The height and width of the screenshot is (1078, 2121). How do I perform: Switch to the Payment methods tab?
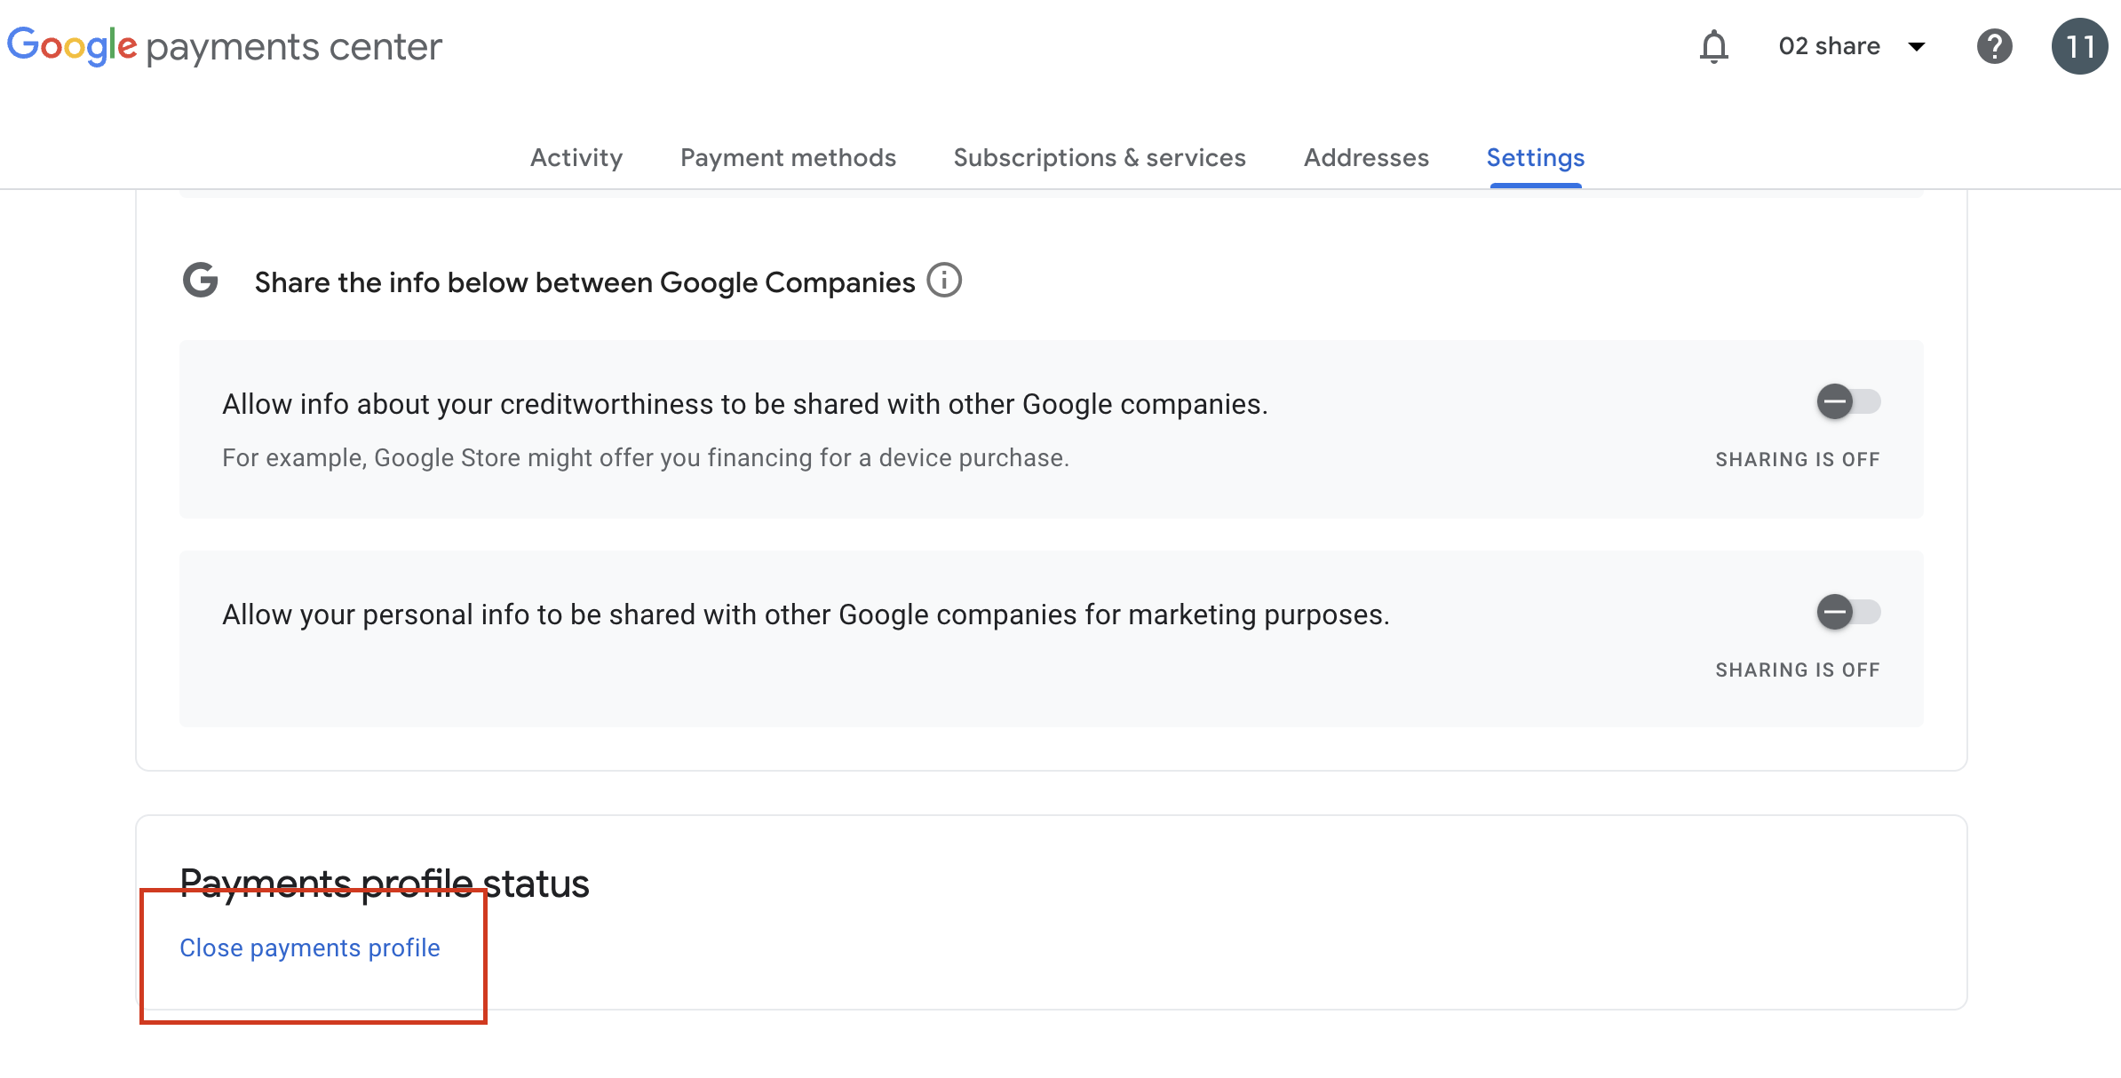[788, 157]
